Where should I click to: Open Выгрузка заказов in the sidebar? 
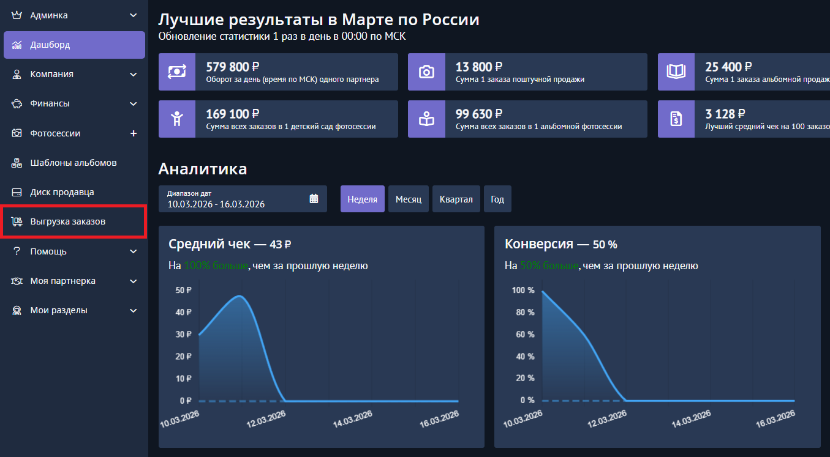(x=67, y=221)
